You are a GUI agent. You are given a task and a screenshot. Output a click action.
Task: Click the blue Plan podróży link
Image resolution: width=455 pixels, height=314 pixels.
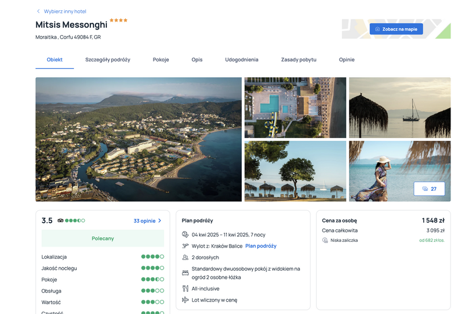pos(261,246)
